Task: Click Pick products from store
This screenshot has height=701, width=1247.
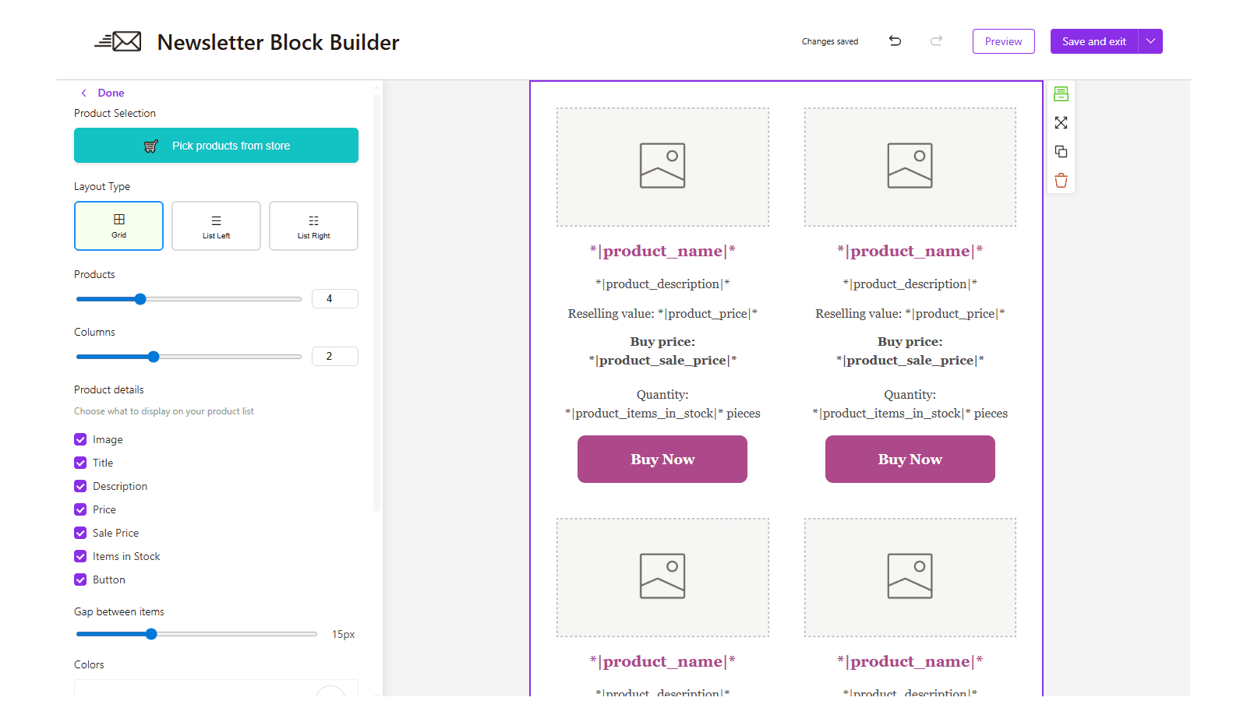Action: (x=216, y=145)
